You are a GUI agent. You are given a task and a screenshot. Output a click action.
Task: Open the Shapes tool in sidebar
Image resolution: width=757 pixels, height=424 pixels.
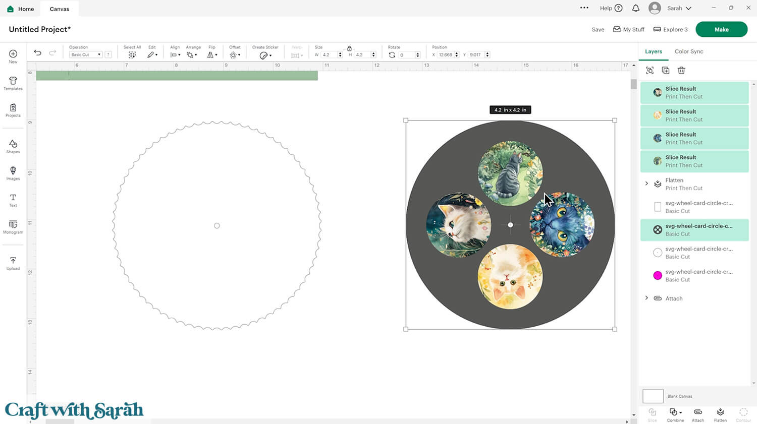pyautogui.click(x=13, y=146)
